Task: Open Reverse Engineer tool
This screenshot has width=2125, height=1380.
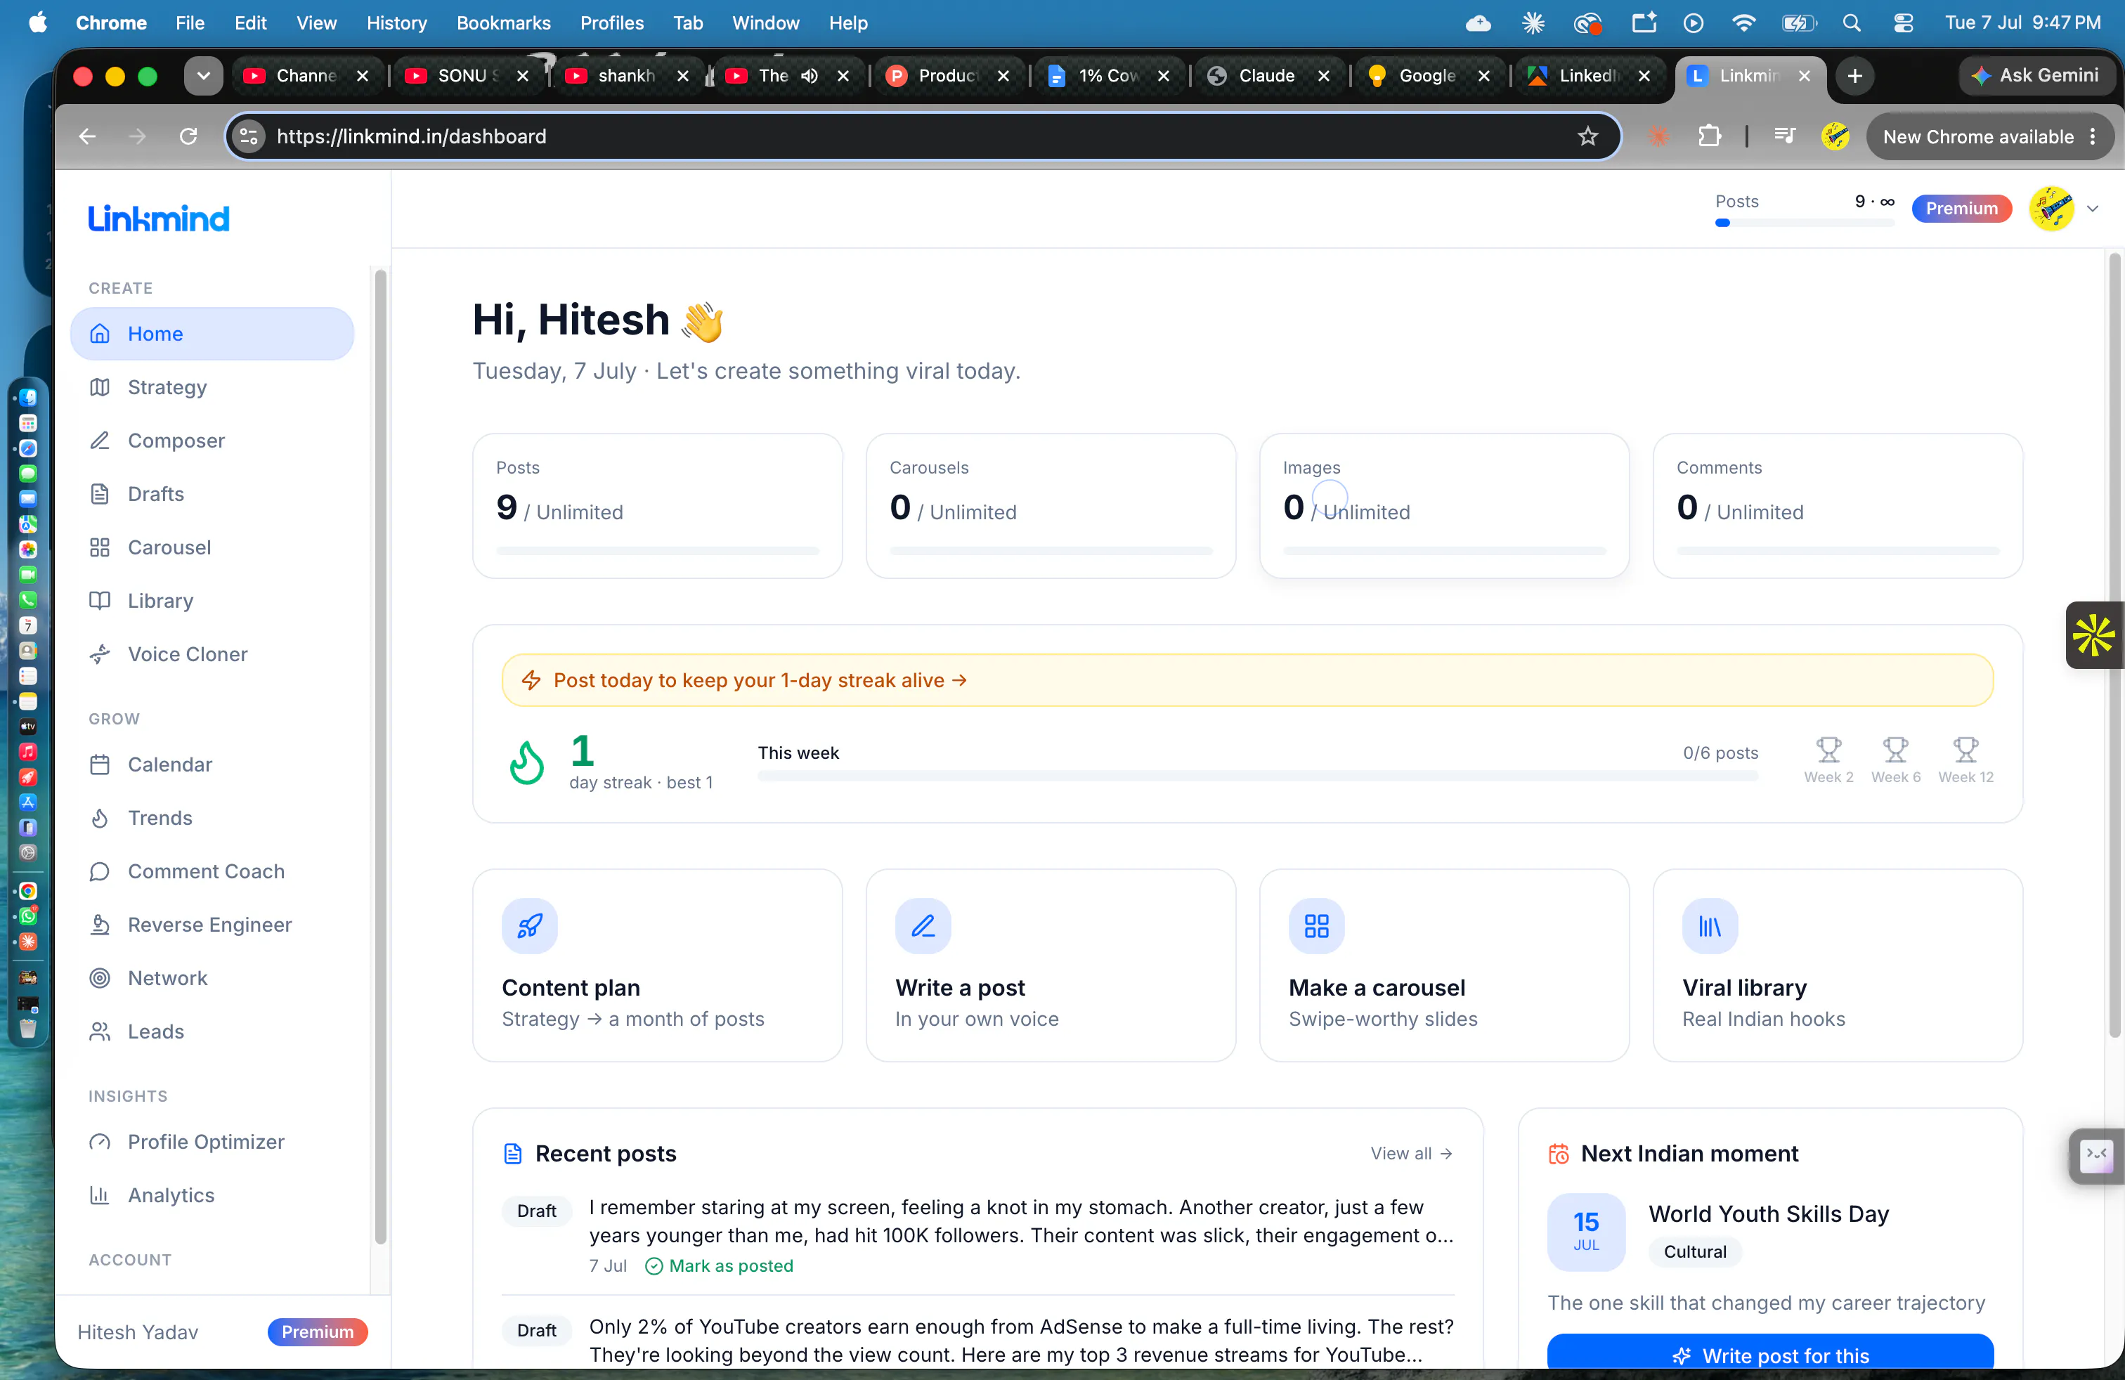Action: click(x=212, y=925)
